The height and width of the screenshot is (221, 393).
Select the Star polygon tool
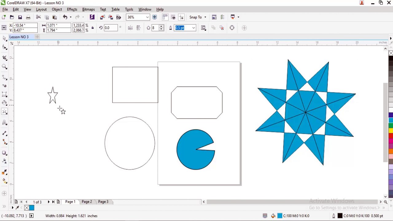[4, 112]
